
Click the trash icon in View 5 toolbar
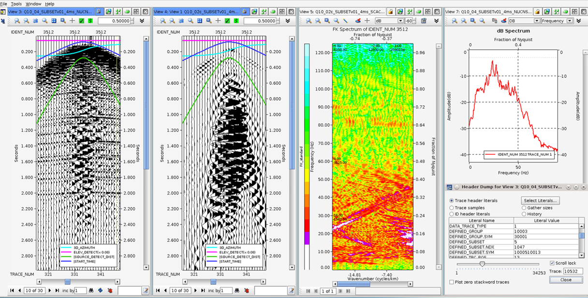[x=423, y=21]
